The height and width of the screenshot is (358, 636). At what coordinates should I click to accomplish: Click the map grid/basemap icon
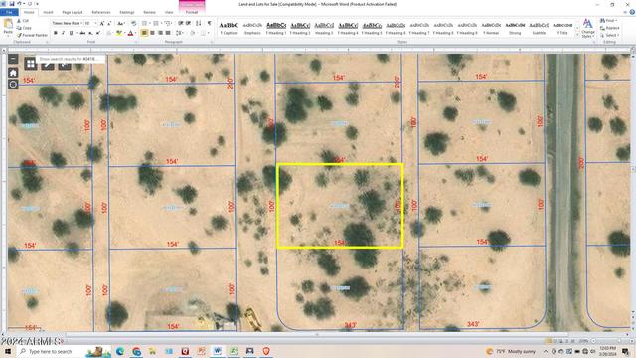[30, 64]
